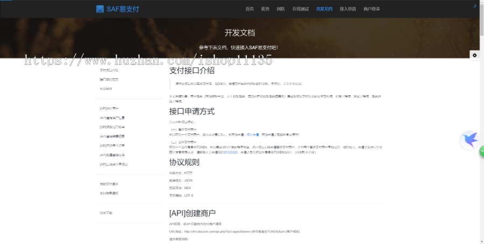Click the MD5 signature algorithm line
The height and width of the screenshot is (244, 484).
coord(180,188)
